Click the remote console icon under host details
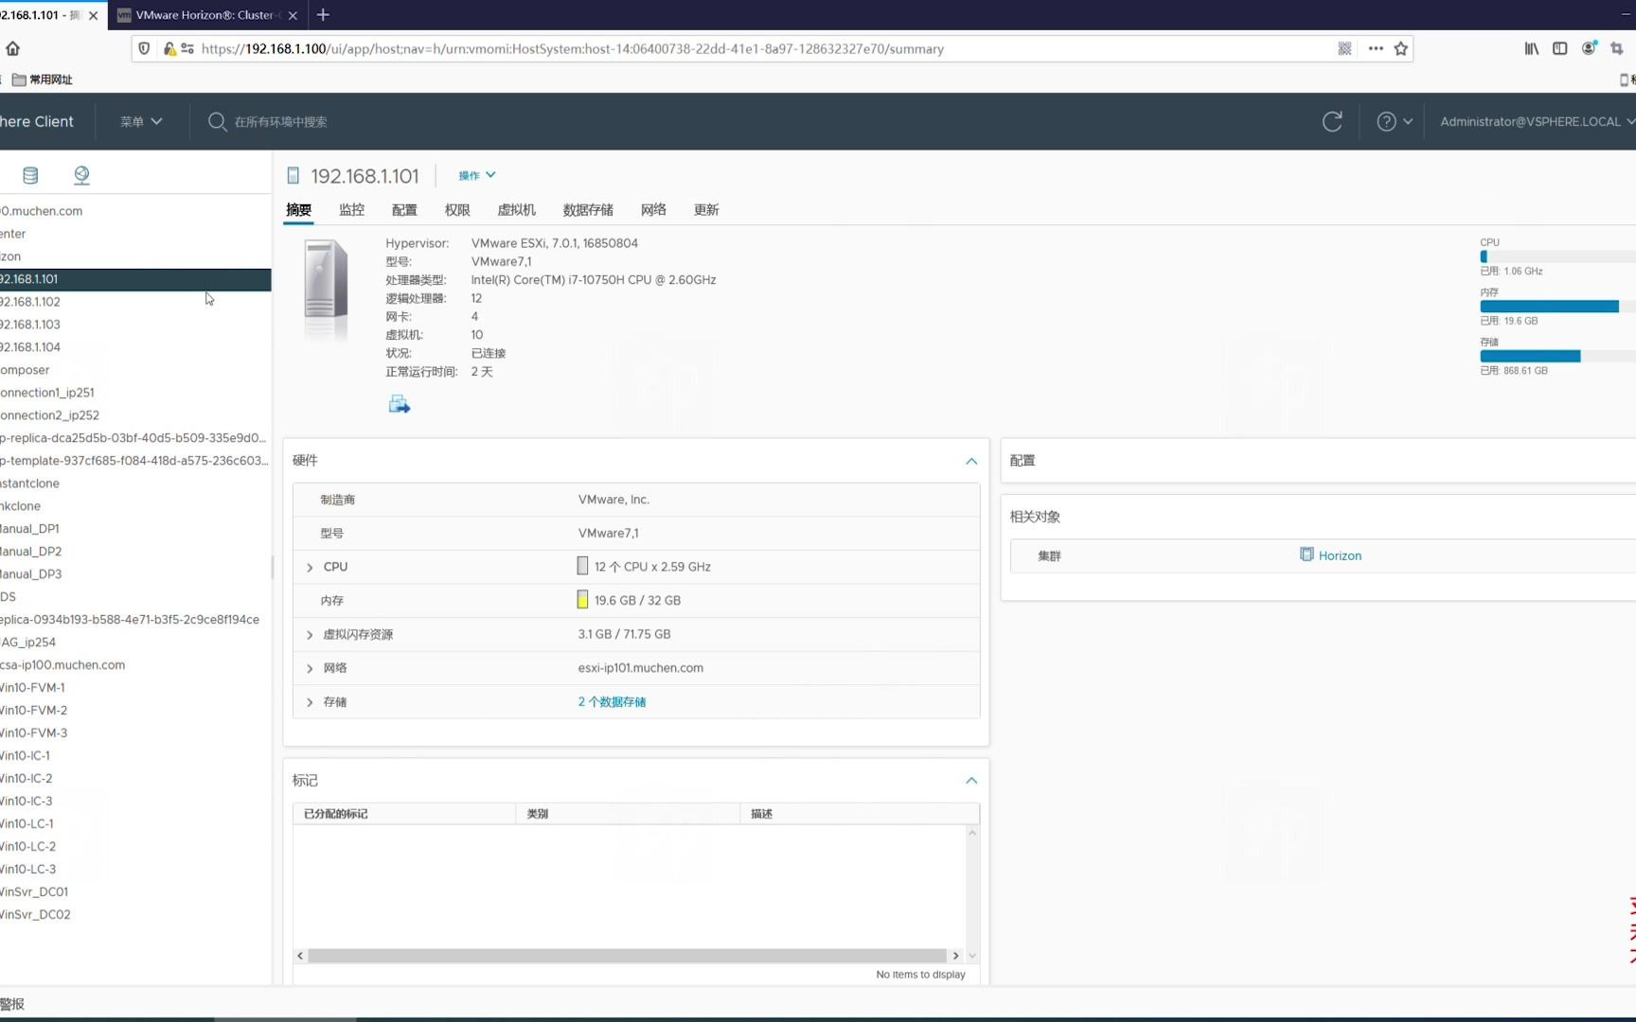 [399, 404]
